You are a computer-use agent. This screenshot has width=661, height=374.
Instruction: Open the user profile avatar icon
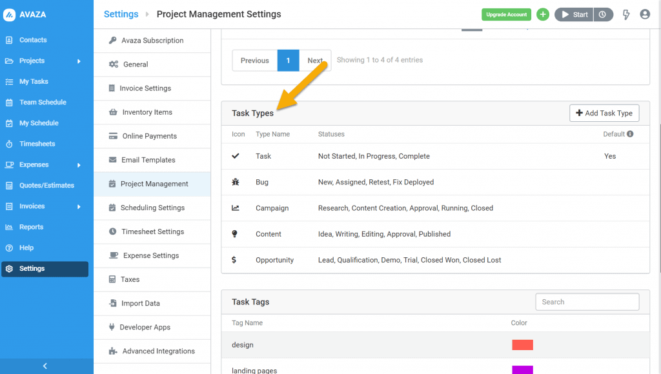[x=645, y=14]
